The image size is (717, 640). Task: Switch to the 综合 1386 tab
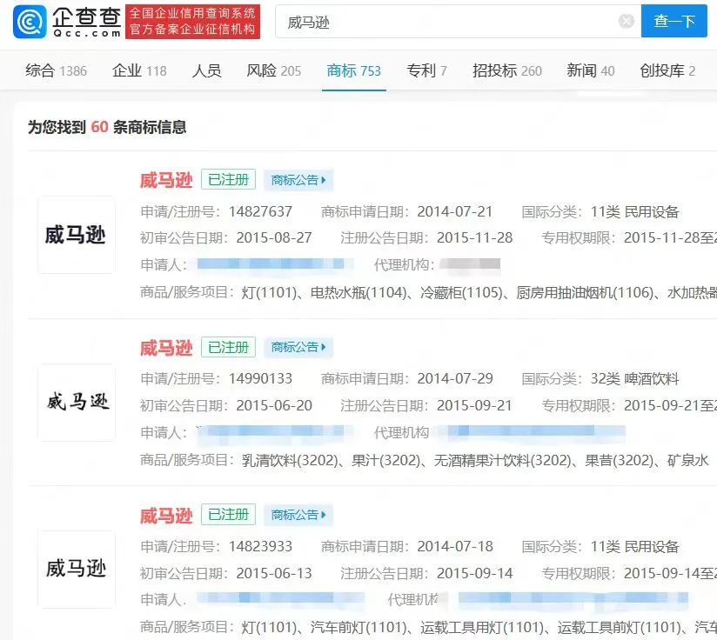click(x=57, y=70)
